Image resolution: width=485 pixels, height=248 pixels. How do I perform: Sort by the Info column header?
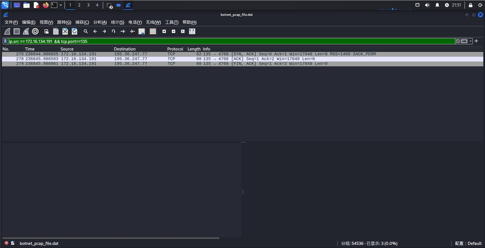[342, 49]
